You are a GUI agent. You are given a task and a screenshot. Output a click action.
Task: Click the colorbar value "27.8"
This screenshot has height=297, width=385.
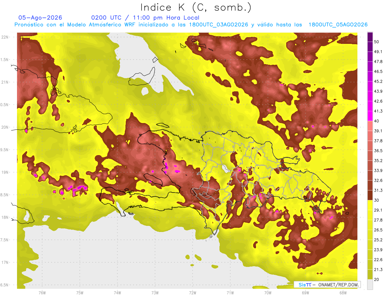click(378, 220)
